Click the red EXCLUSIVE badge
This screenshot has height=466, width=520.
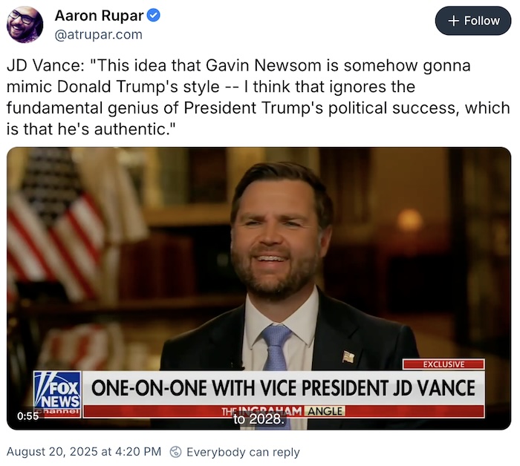pyautogui.click(x=443, y=364)
